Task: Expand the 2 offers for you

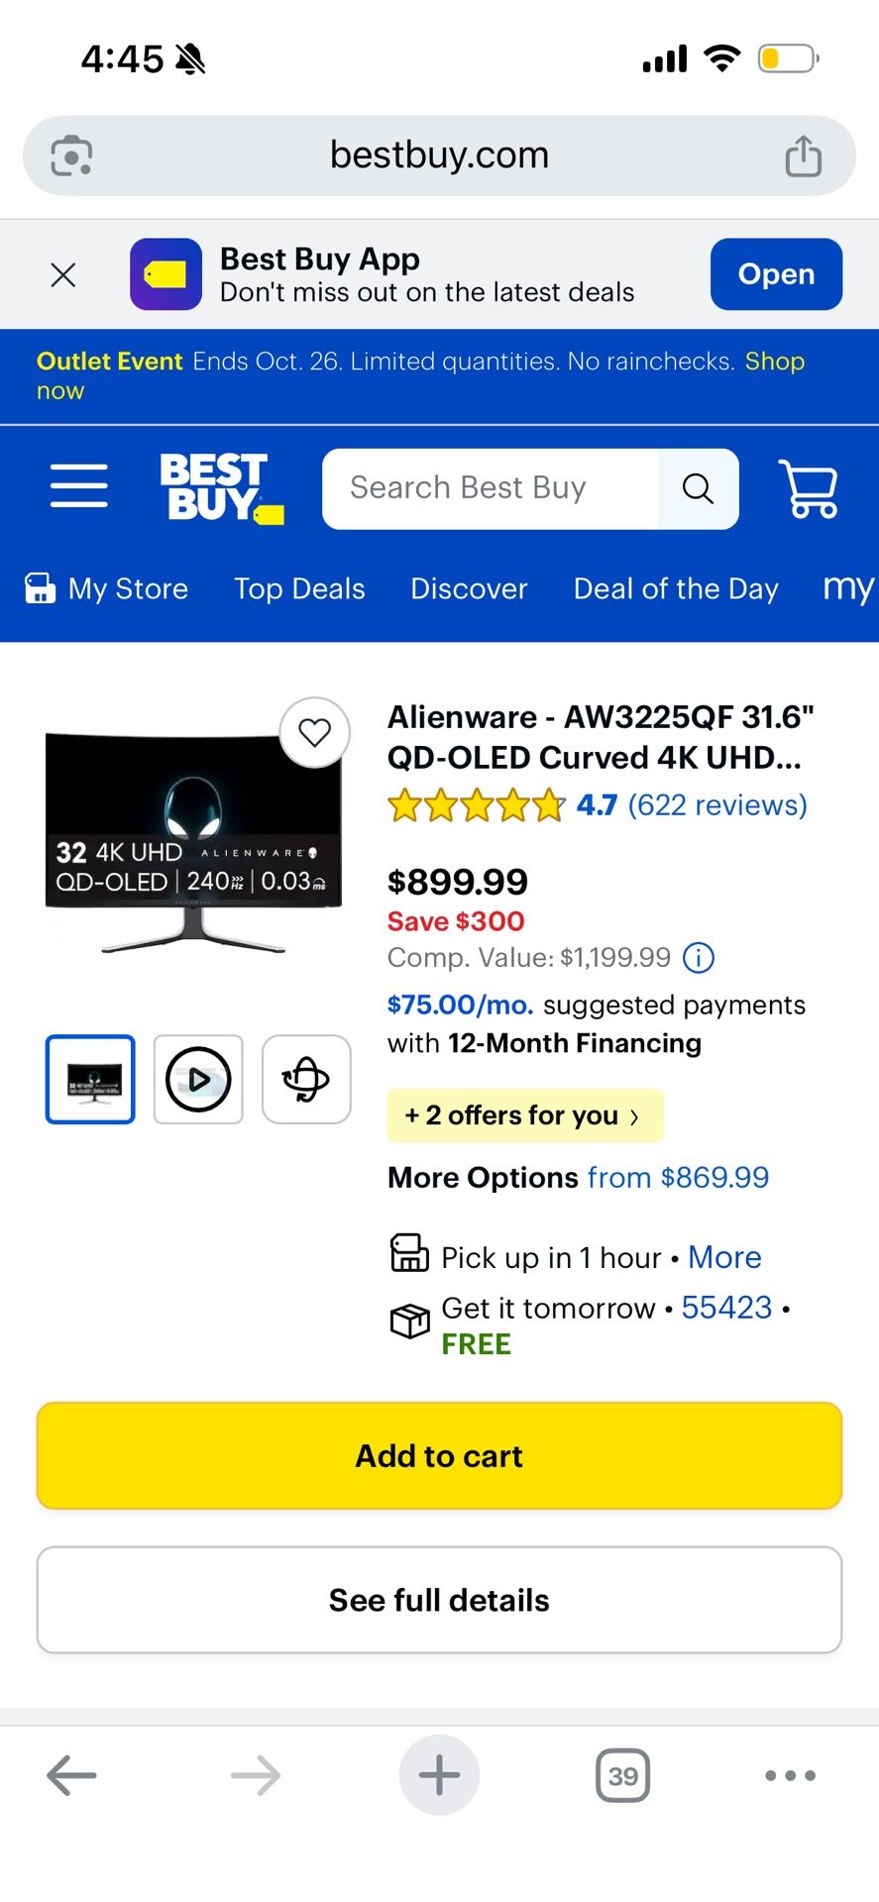Action: (x=524, y=1116)
